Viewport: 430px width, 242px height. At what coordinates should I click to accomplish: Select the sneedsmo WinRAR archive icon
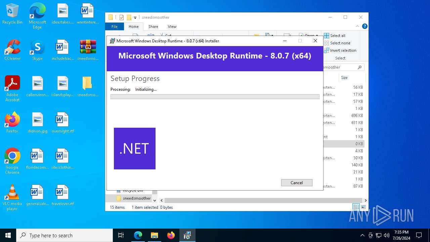pyautogui.click(x=88, y=50)
